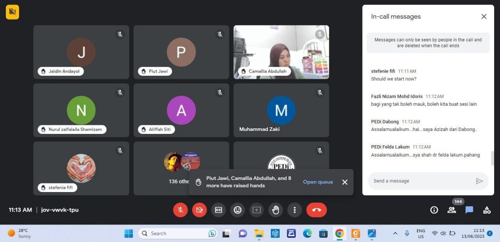Raise hand using the hand icon
The height and width of the screenshot is (242, 500).
point(275,210)
